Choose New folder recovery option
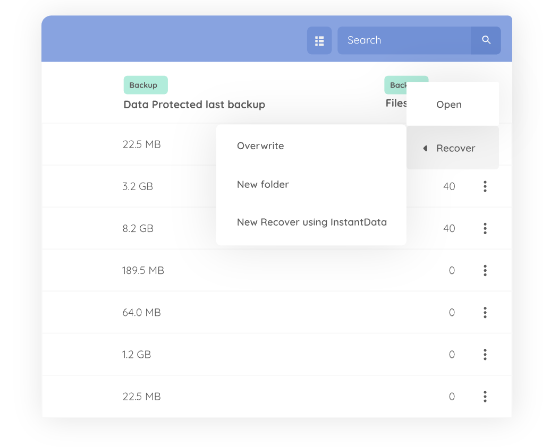Image resolution: width=559 pixels, height=447 pixels. point(263,185)
